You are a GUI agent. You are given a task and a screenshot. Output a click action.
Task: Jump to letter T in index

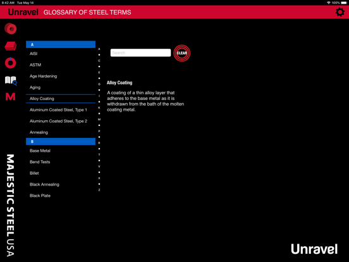(x=99, y=154)
